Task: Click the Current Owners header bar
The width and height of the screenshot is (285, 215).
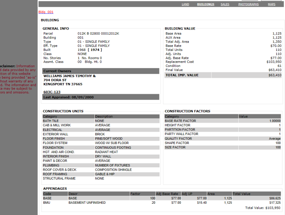Action: pyautogui.click(x=101, y=71)
